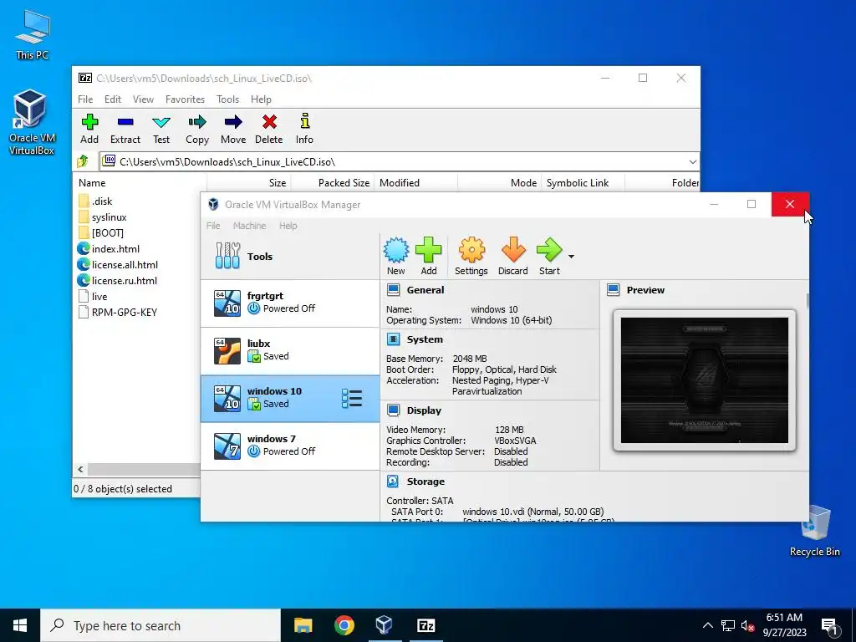Click the General section icon
Image resolution: width=856 pixels, height=642 pixels.
(x=393, y=290)
